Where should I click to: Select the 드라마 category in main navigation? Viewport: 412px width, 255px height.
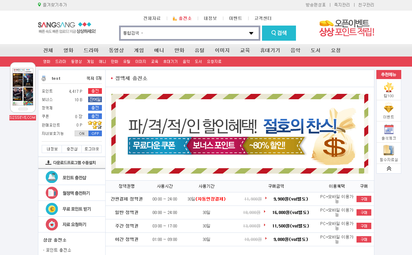91,50
